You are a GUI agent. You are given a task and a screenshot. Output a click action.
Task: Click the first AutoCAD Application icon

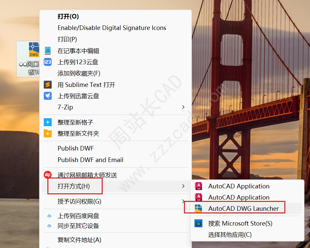pos(198,186)
